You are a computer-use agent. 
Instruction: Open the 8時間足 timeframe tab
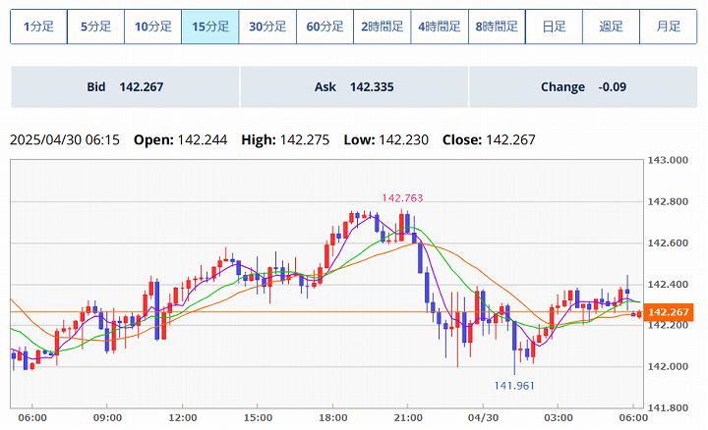(497, 27)
